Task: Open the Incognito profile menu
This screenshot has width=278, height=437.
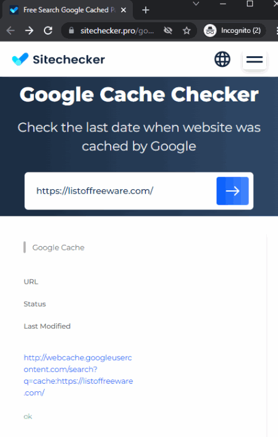Action: tap(233, 30)
